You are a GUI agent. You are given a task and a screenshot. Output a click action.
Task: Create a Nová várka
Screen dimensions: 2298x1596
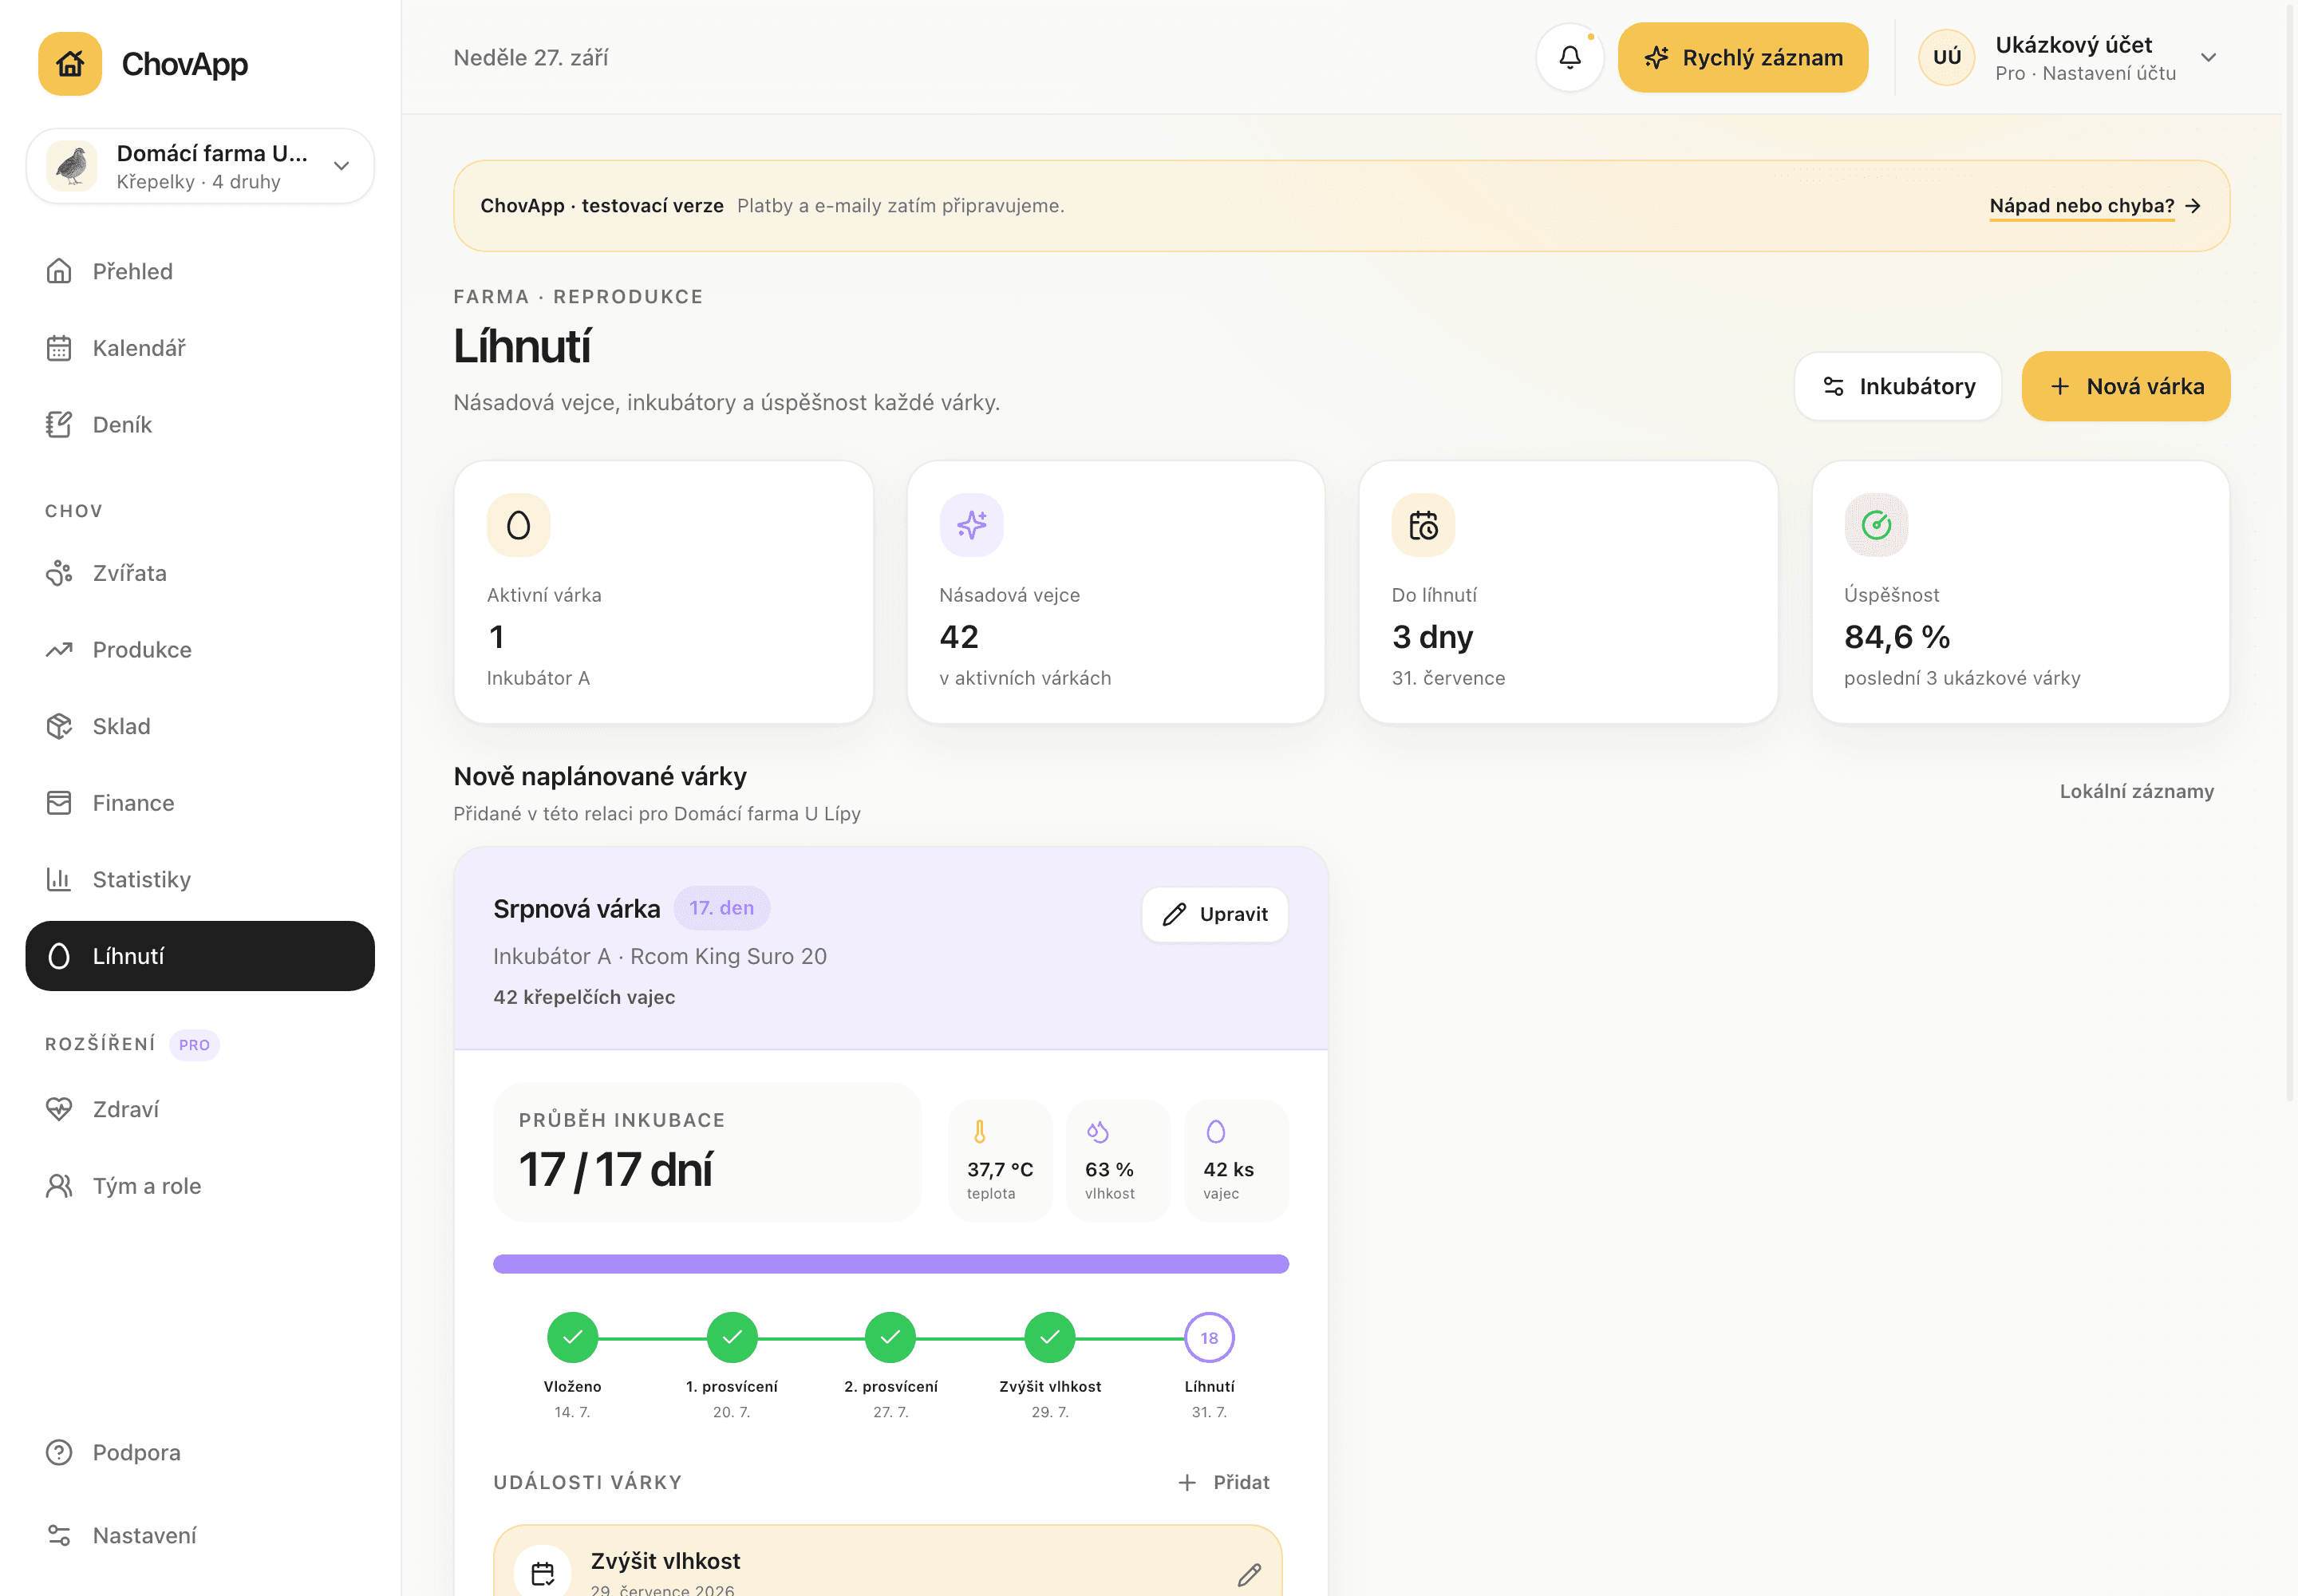point(2125,386)
